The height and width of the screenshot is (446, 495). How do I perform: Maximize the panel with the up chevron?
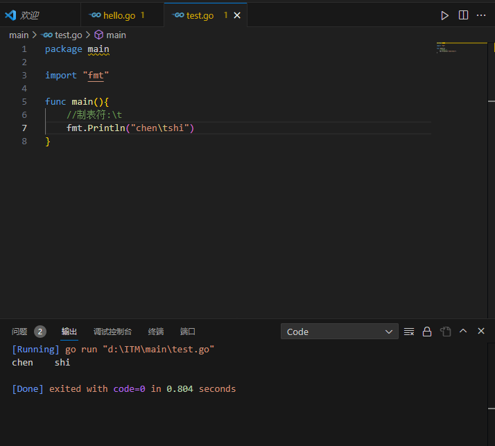pyautogui.click(x=463, y=332)
